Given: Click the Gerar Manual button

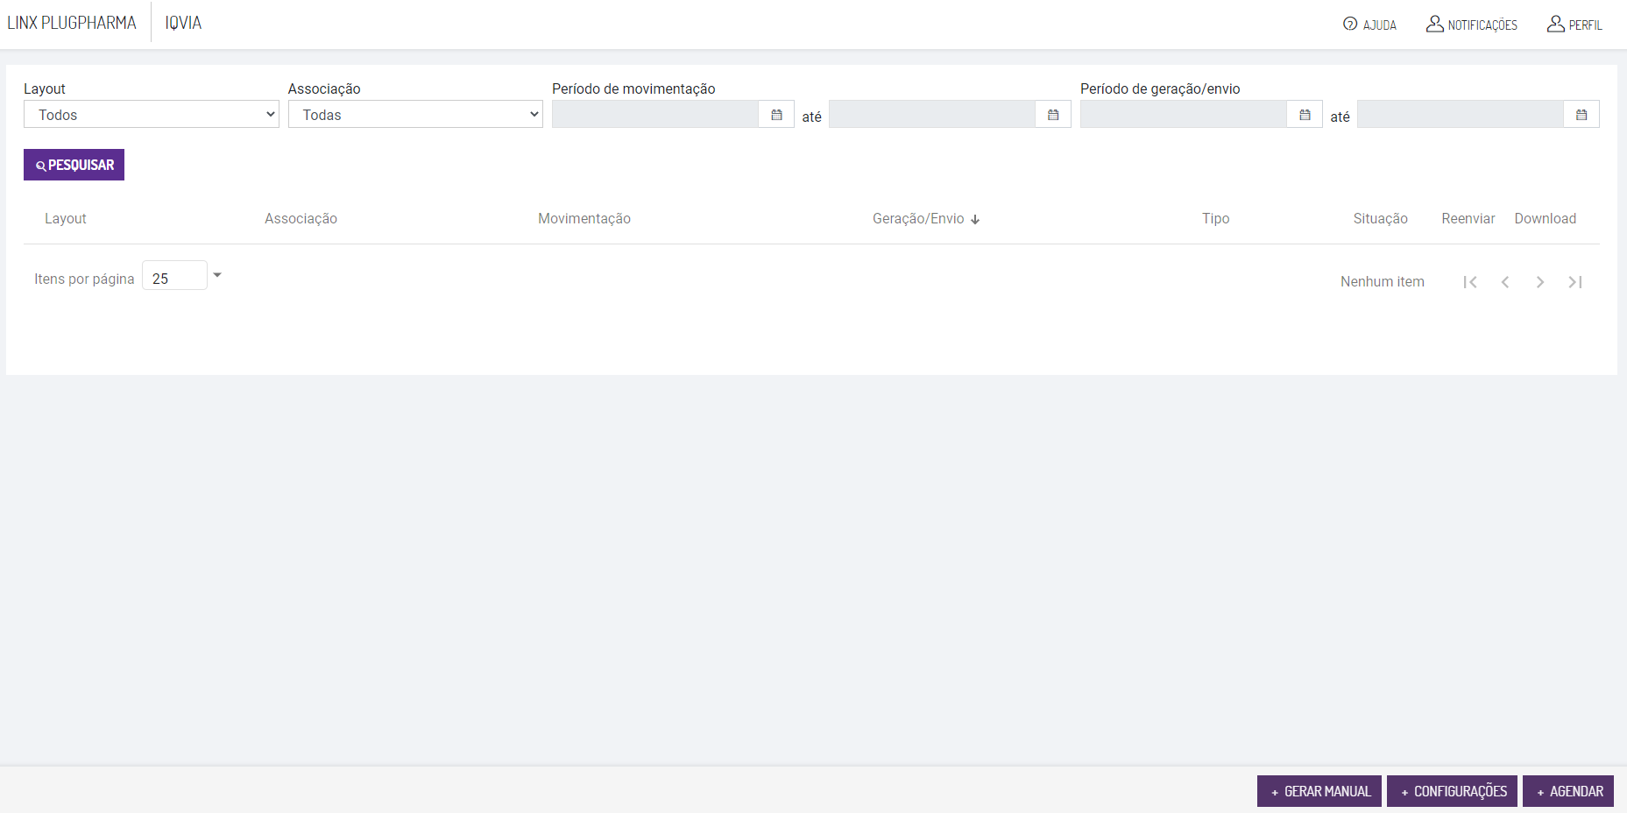Looking at the screenshot, I should click(1319, 791).
